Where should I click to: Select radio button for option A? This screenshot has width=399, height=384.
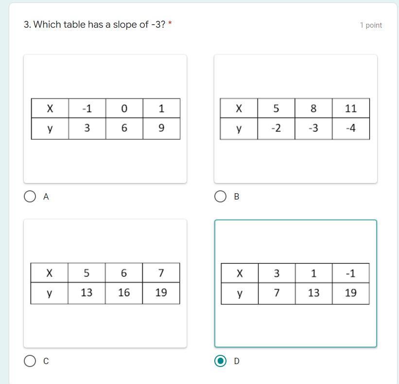(30, 197)
